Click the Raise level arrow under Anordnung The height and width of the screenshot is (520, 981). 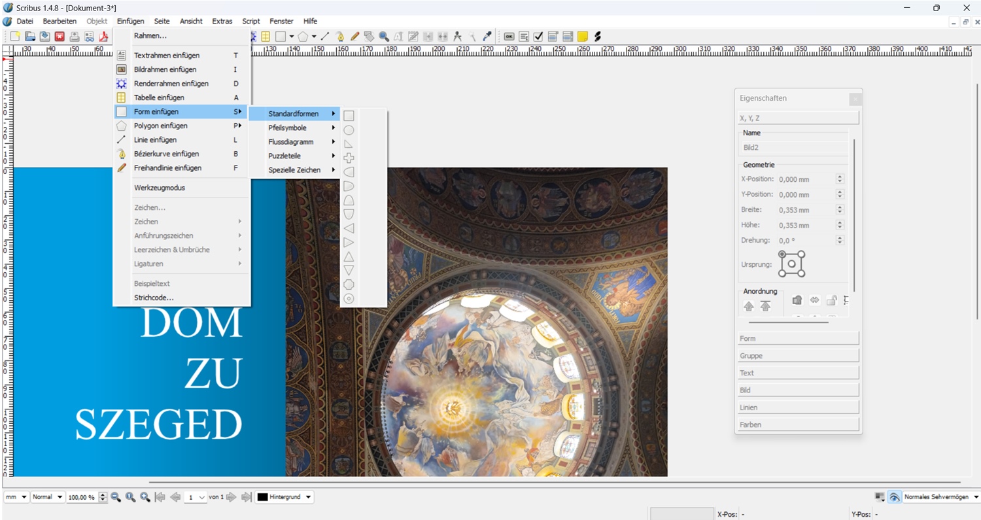749,306
